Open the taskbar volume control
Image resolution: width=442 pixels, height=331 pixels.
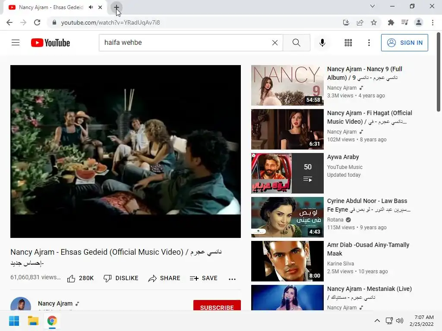point(400,321)
